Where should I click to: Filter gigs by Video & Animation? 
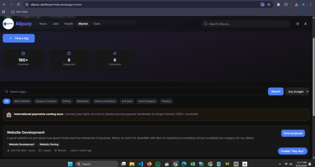105,101
